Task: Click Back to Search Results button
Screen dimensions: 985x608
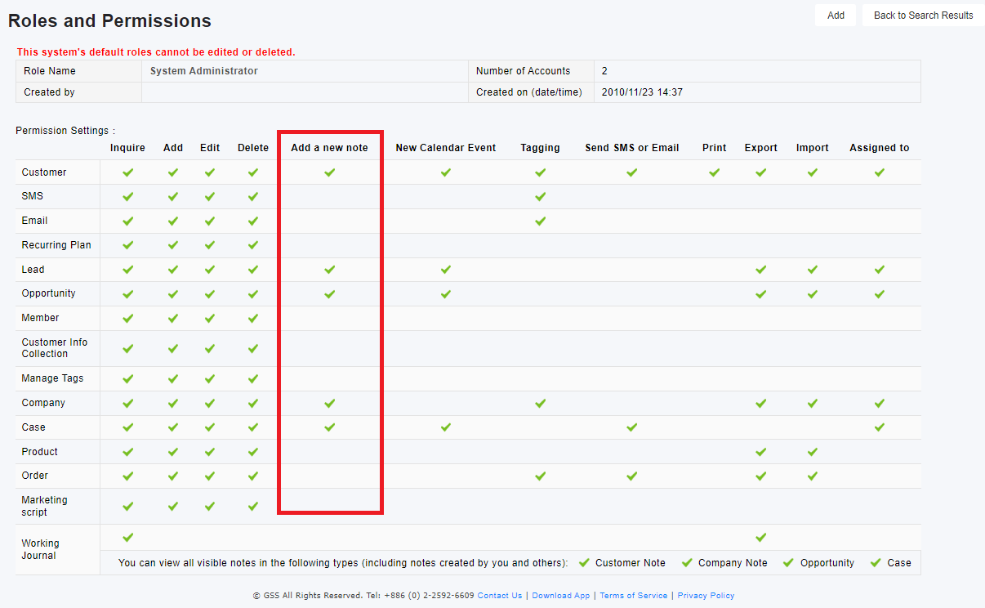Action: pos(923,15)
